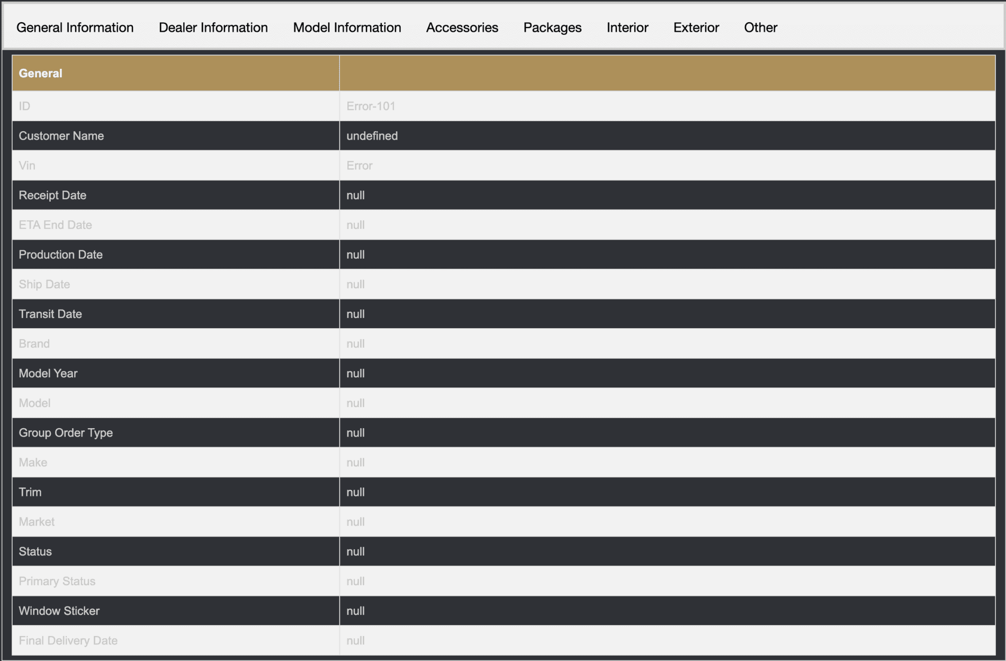Click the Production Date label
The width and height of the screenshot is (1006, 661).
coord(60,255)
